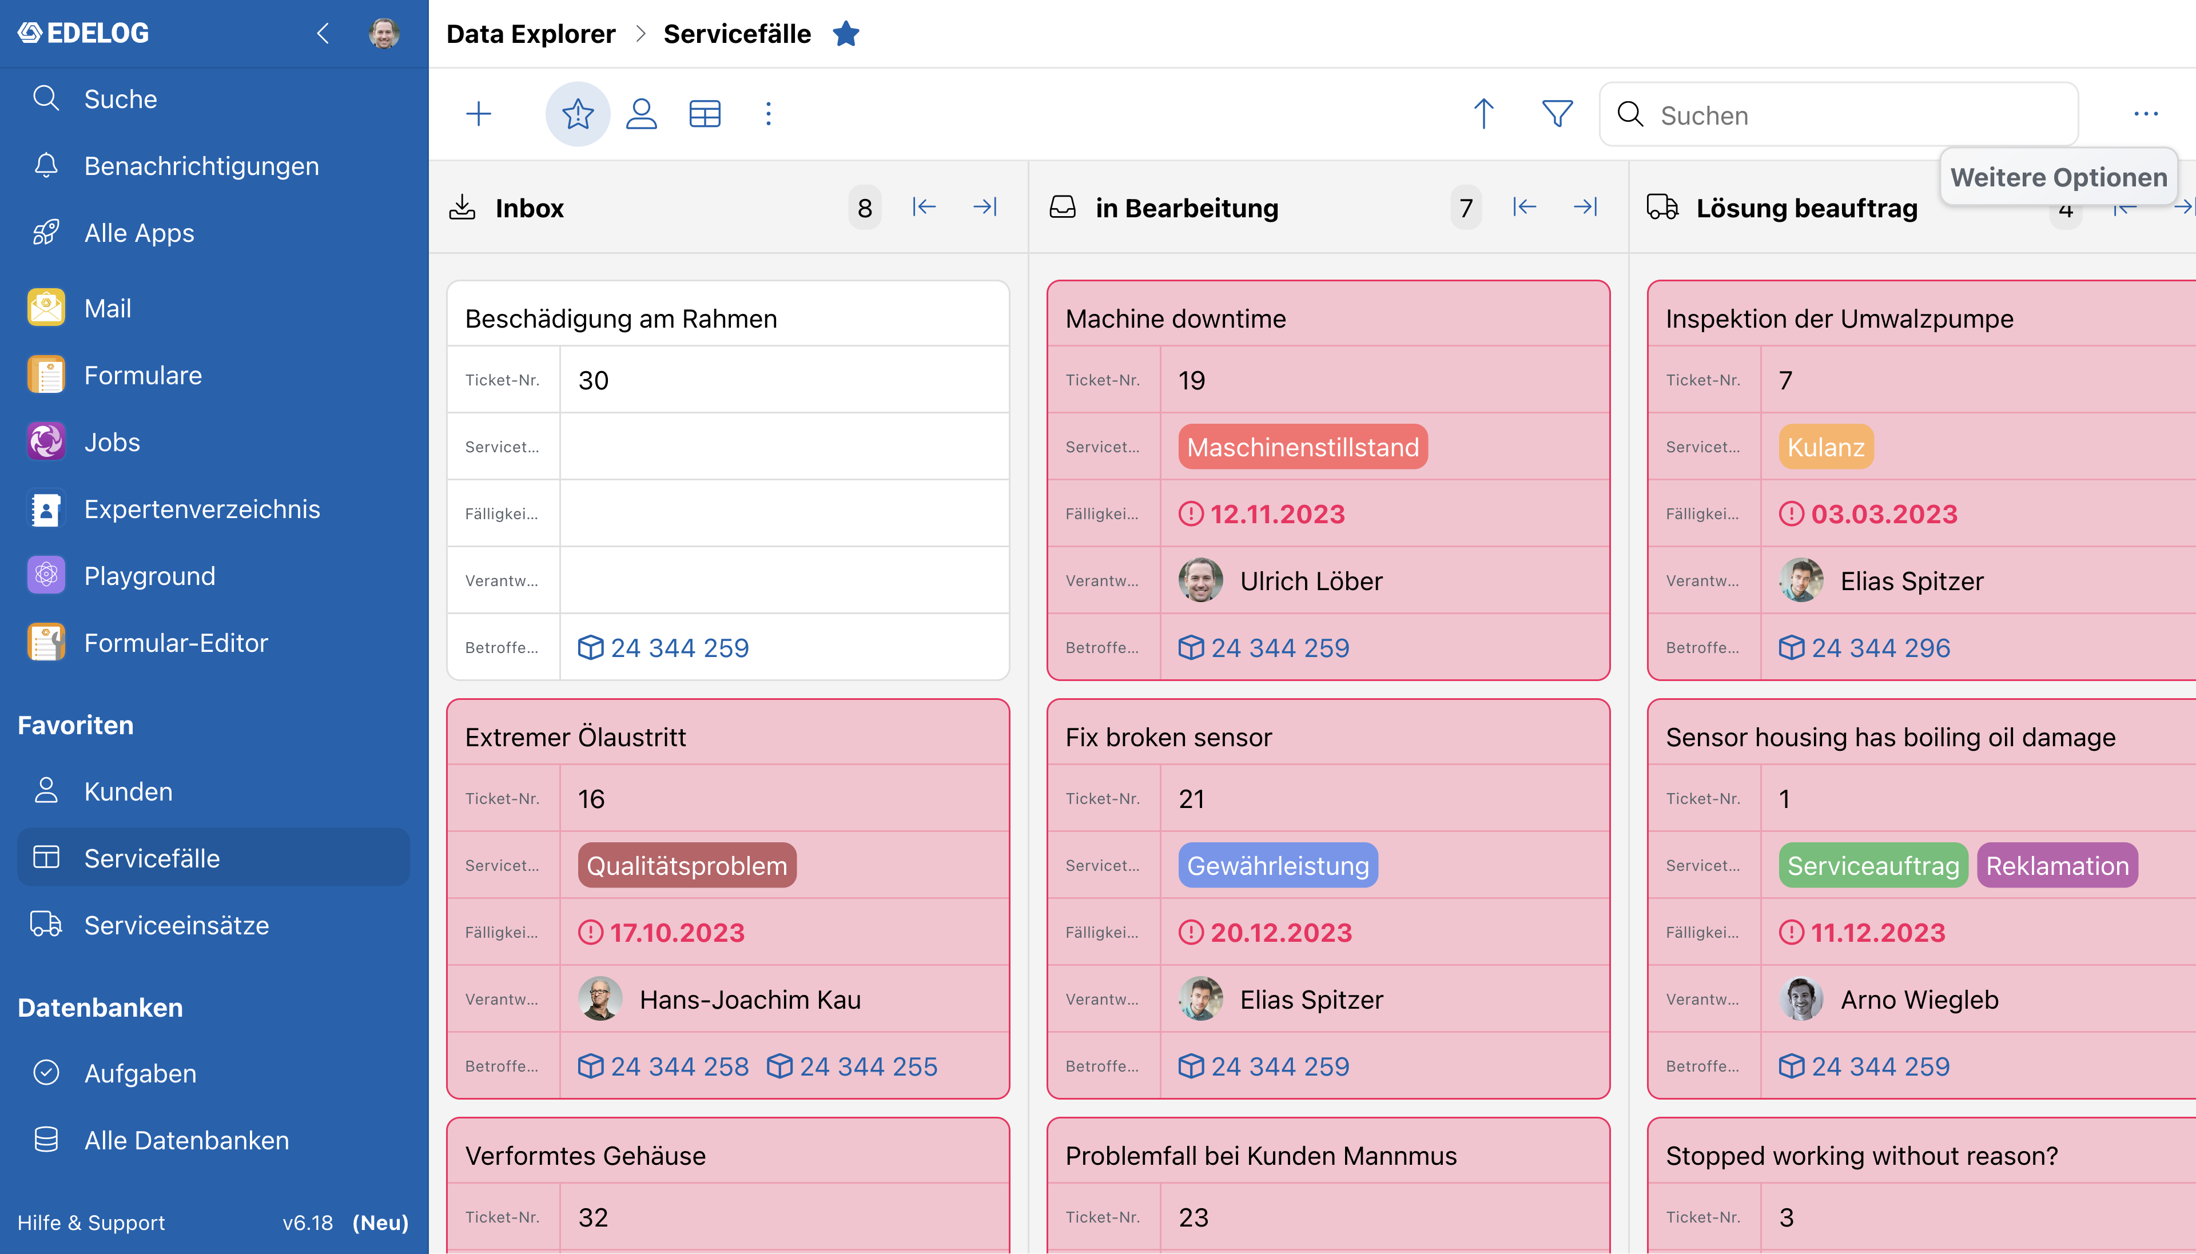The width and height of the screenshot is (2196, 1254).
Task: Open asset 24 344 296 link
Action: click(x=1864, y=648)
